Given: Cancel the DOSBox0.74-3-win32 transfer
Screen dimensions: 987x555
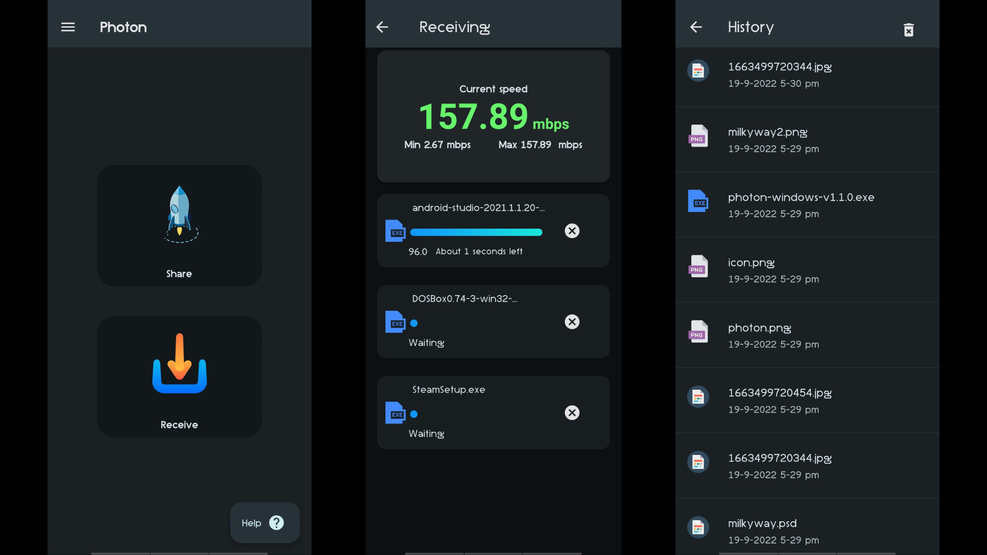Looking at the screenshot, I should [572, 322].
